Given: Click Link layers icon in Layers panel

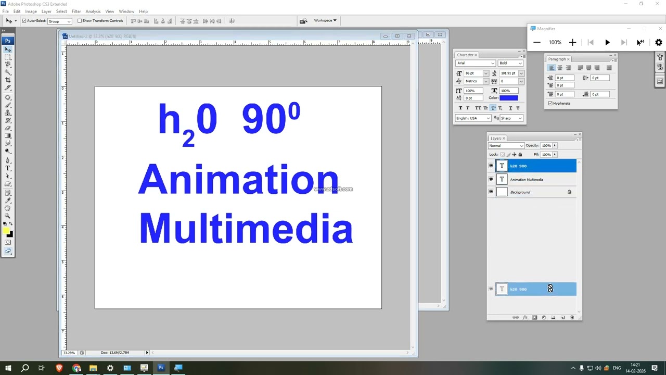Looking at the screenshot, I should 515,317.
